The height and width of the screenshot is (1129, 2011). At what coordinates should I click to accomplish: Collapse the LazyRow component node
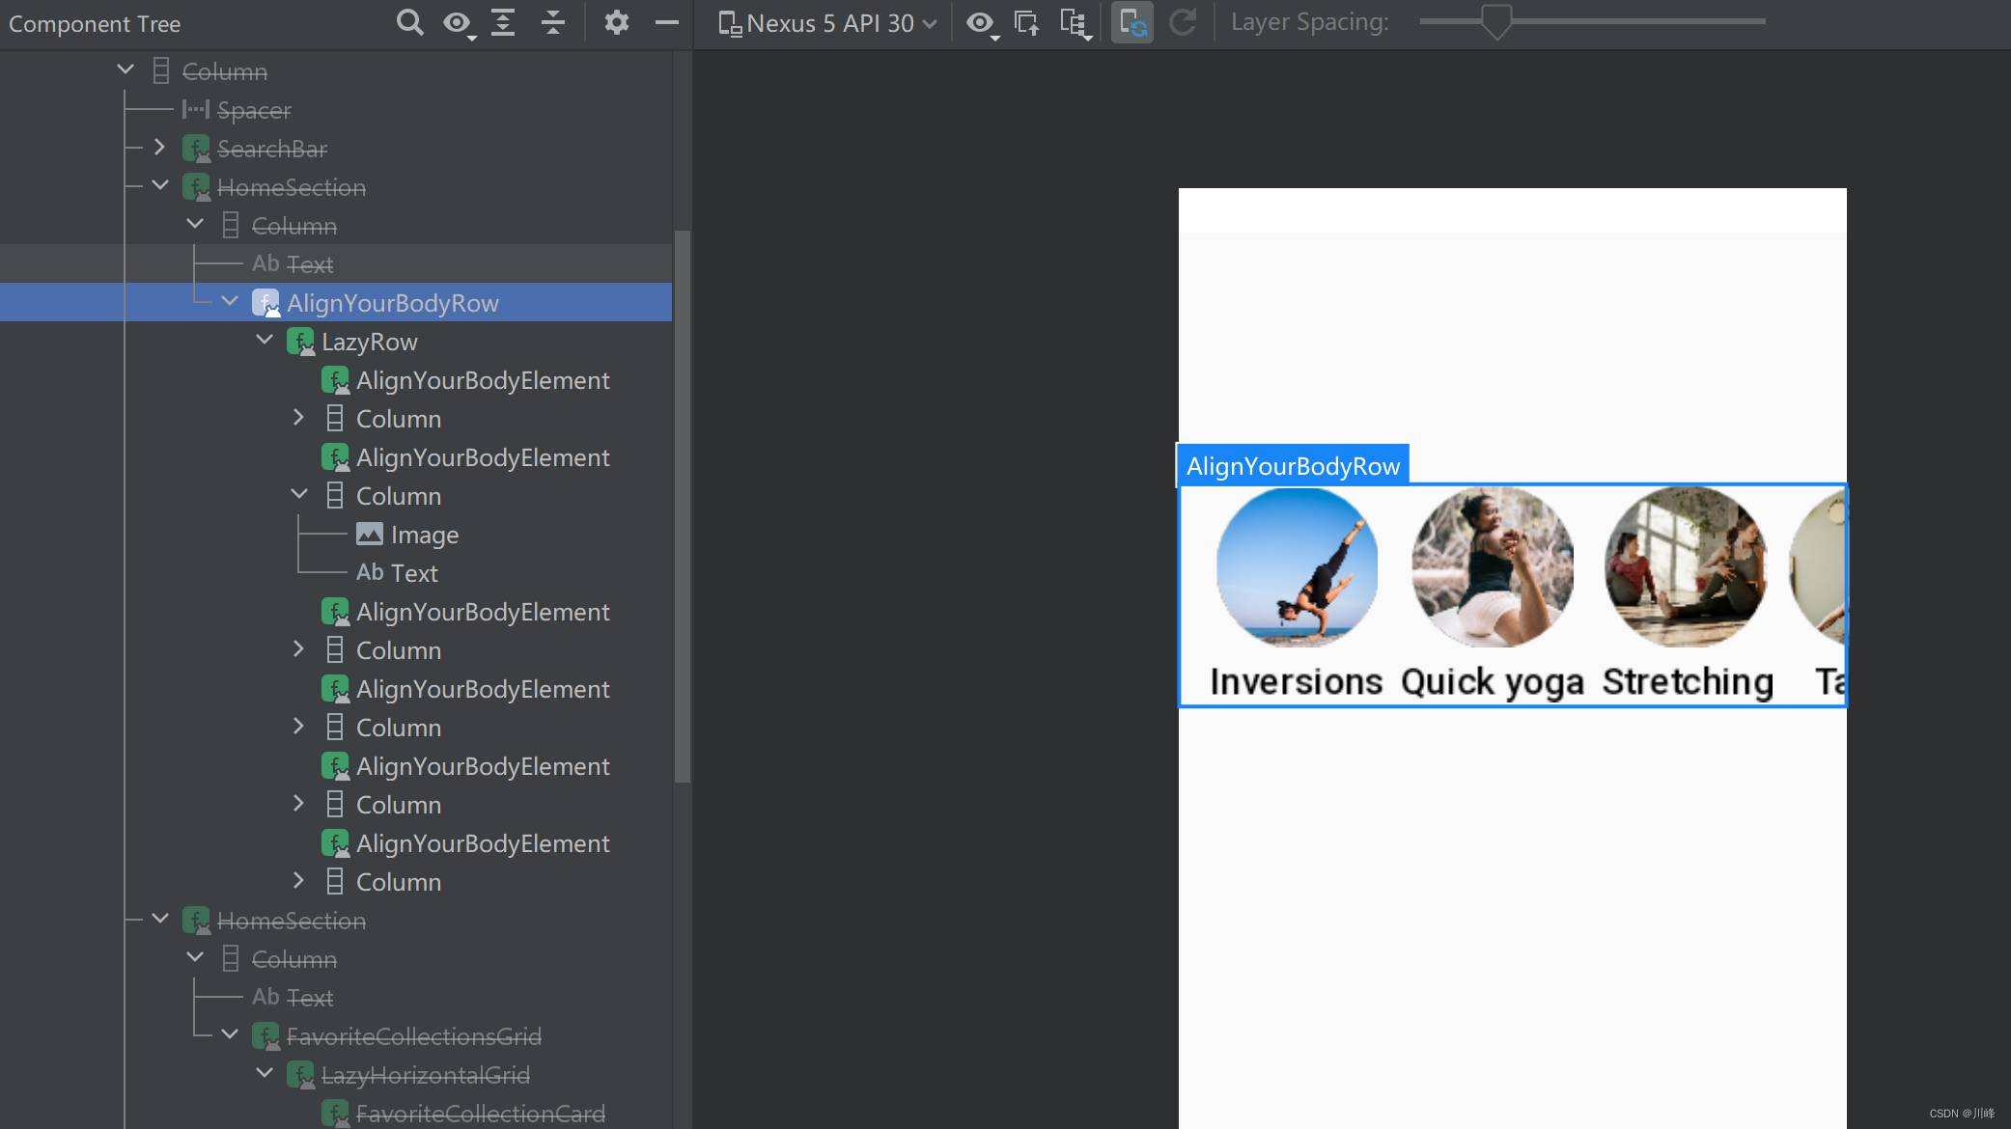pos(266,341)
